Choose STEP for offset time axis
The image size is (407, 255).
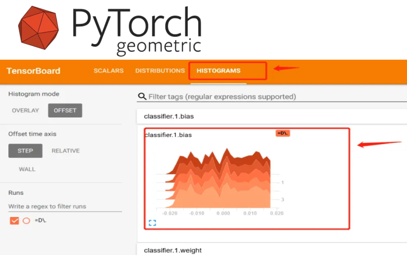(x=25, y=151)
